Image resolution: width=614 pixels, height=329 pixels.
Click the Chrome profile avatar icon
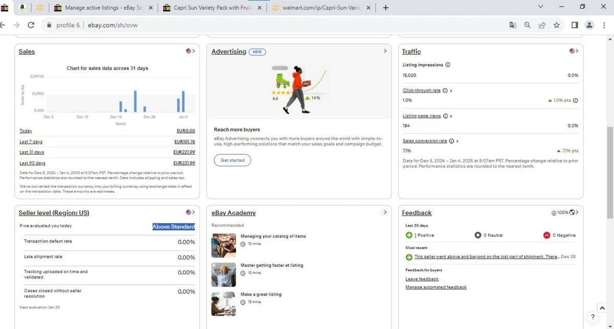tap(589, 25)
